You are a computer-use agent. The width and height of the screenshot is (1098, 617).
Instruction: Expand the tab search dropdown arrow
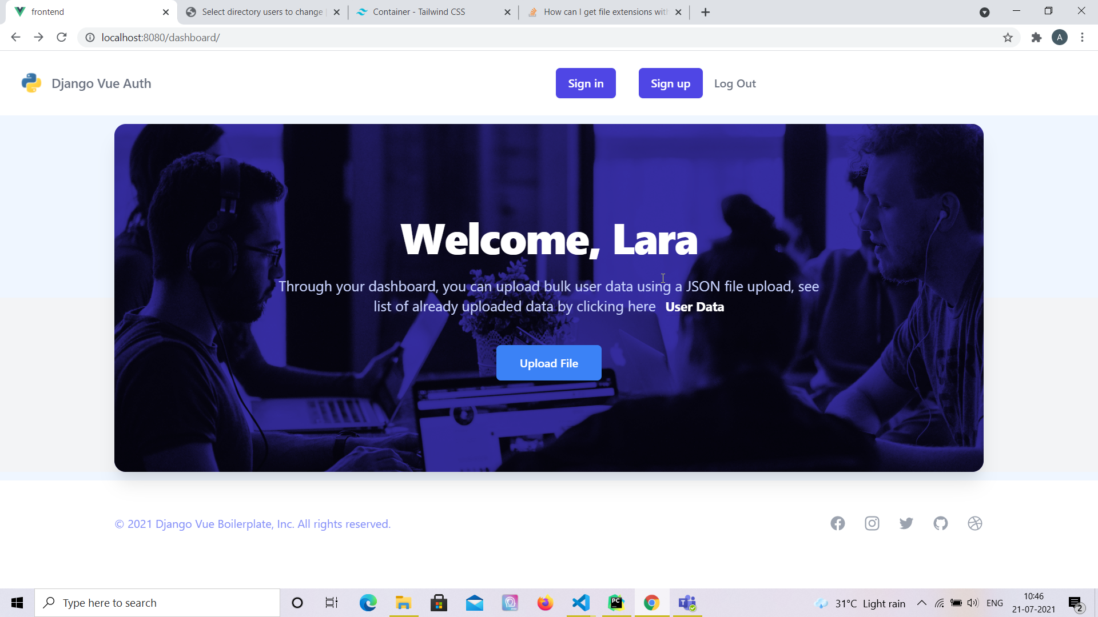tap(984, 12)
